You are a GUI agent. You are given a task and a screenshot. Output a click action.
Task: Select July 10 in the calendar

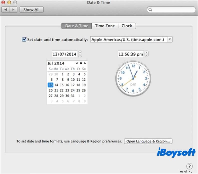click(x=73, y=80)
